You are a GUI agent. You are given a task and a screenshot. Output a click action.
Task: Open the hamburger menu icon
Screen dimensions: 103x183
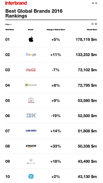pyautogui.click(x=96, y=3)
